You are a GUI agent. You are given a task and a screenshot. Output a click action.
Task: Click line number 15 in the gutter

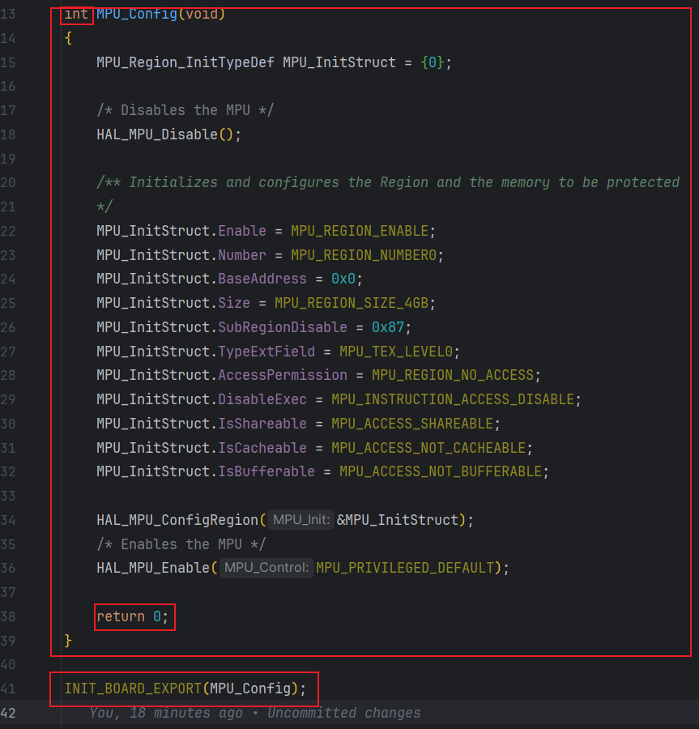point(8,62)
